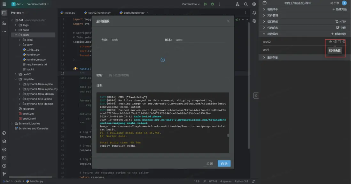The height and width of the screenshot is (184, 351).
Task: Click the launch function icon for ceshi2
Action: click(335, 42)
